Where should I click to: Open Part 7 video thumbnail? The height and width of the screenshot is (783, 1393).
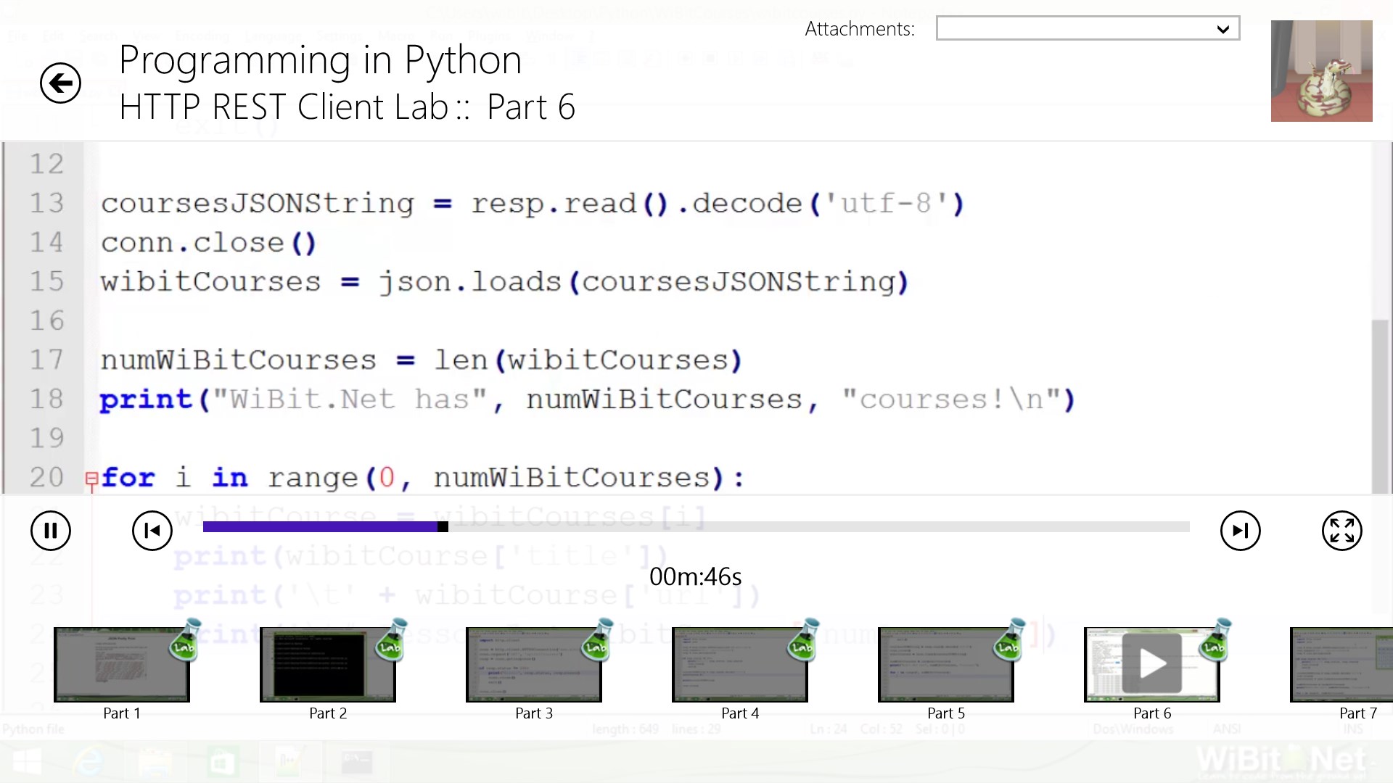pyautogui.click(x=1341, y=665)
